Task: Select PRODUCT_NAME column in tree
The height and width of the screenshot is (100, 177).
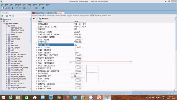Action: 19,30
